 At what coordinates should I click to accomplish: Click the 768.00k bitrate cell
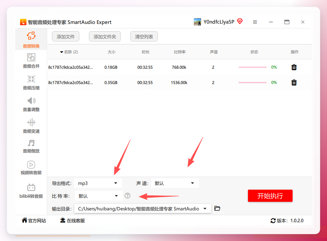pos(179,67)
